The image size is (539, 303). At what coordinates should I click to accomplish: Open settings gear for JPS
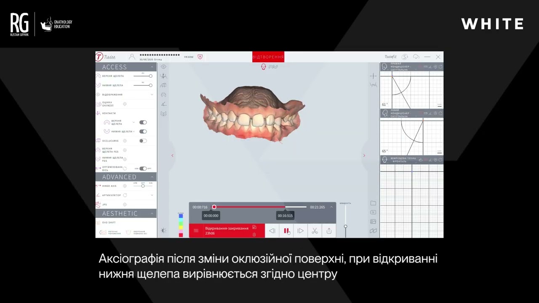pos(125,205)
